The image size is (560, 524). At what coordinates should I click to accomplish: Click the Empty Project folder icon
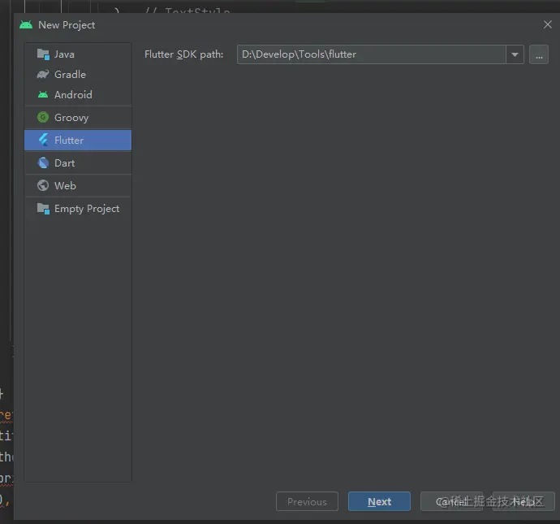pos(43,209)
